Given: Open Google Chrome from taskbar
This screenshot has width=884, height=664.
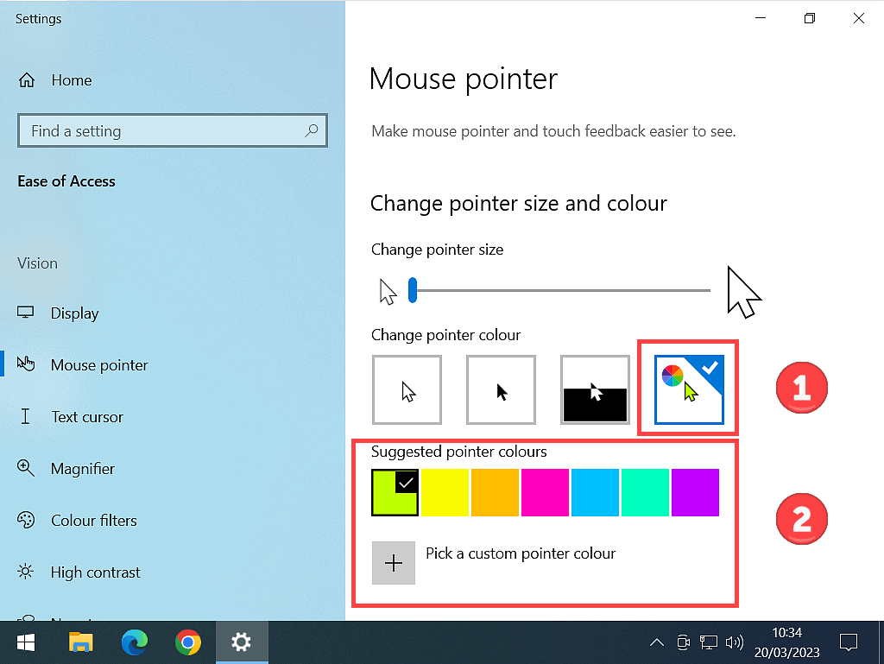Looking at the screenshot, I should (x=187, y=642).
